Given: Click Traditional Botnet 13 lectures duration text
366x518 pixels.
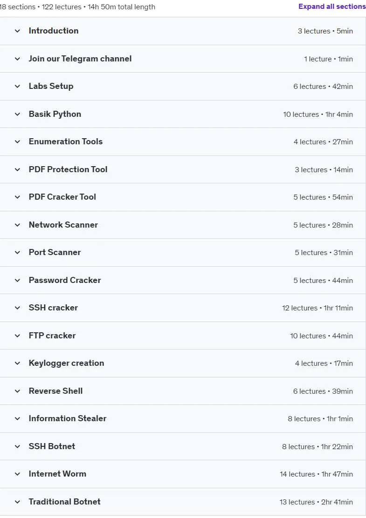Looking at the screenshot, I should tap(316, 502).
